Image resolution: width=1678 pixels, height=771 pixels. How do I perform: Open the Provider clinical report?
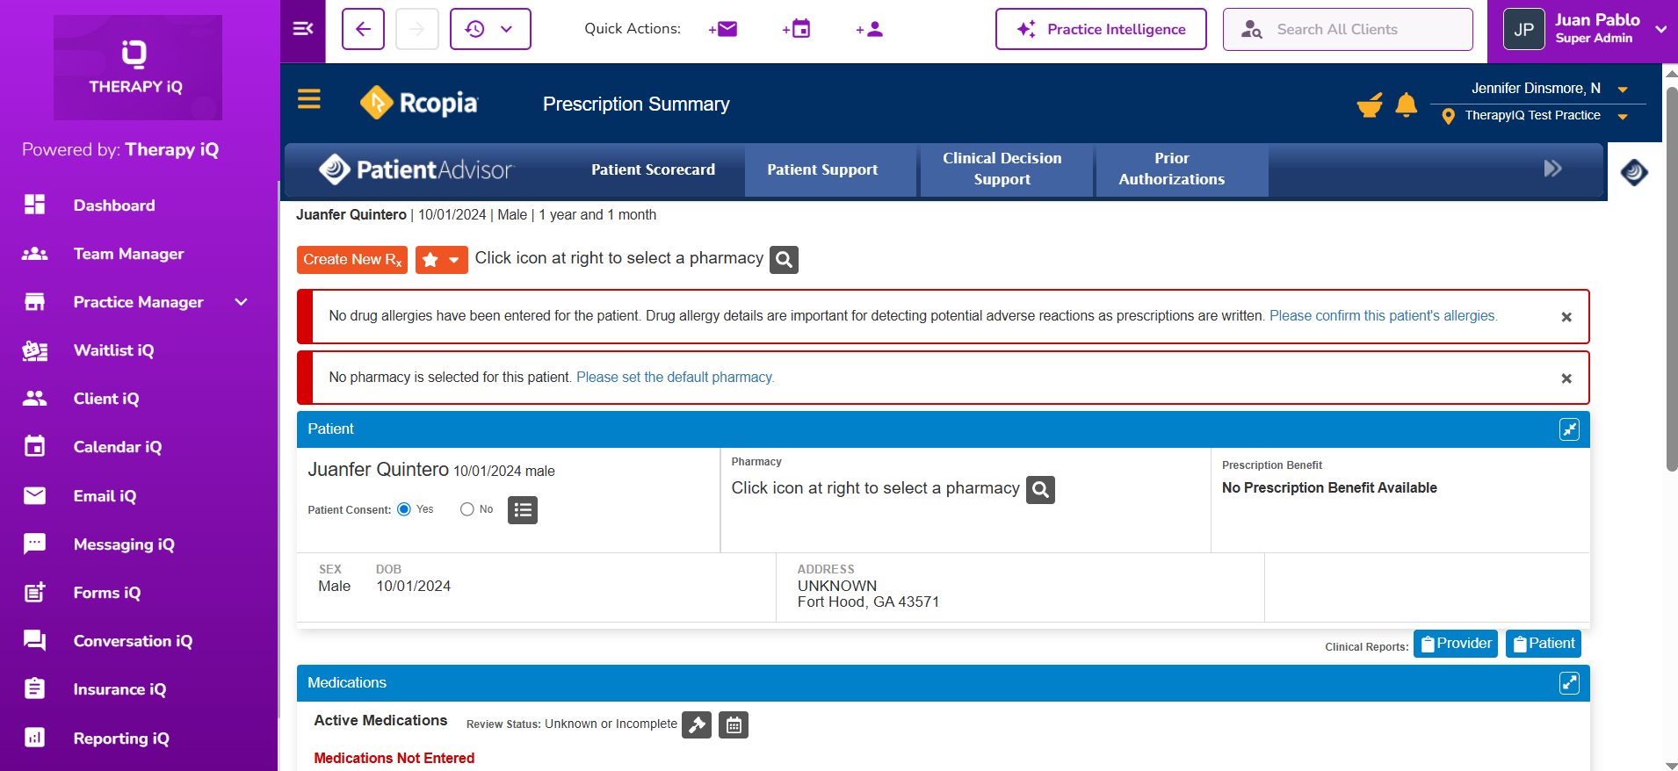coord(1456,644)
